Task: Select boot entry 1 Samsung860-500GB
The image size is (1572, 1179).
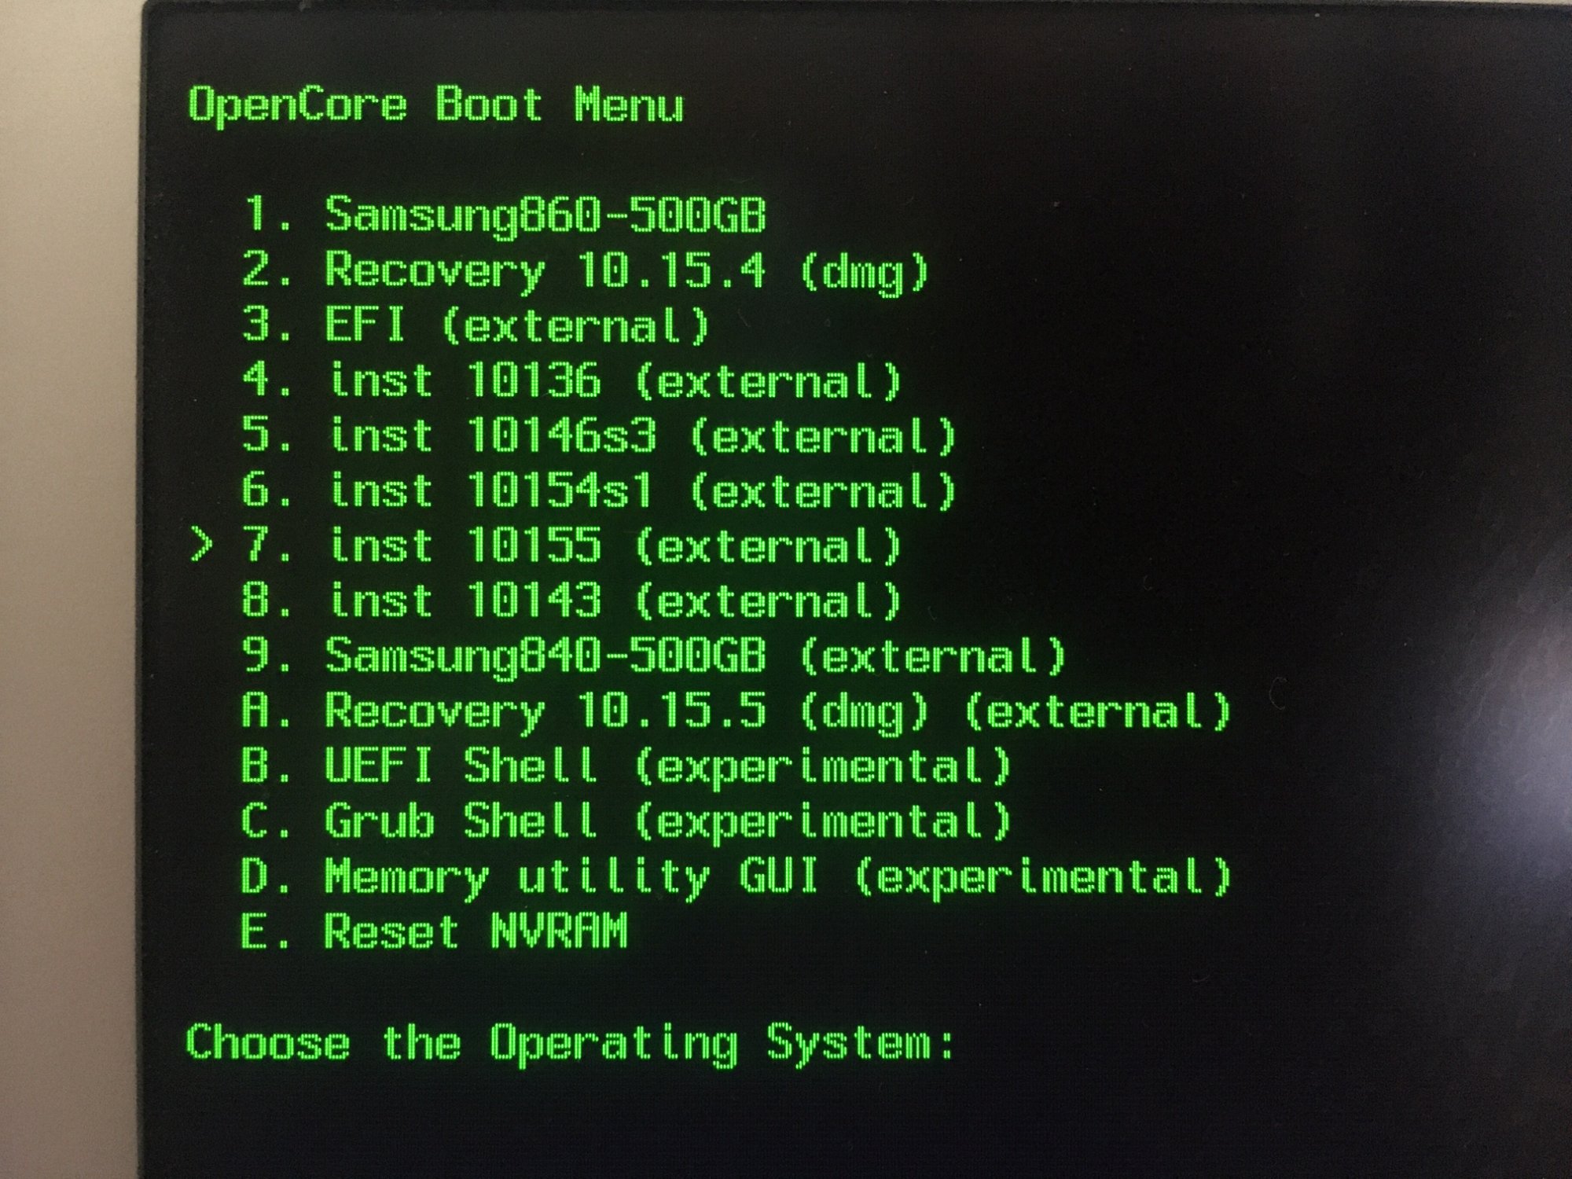Action: [x=505, y=215]
